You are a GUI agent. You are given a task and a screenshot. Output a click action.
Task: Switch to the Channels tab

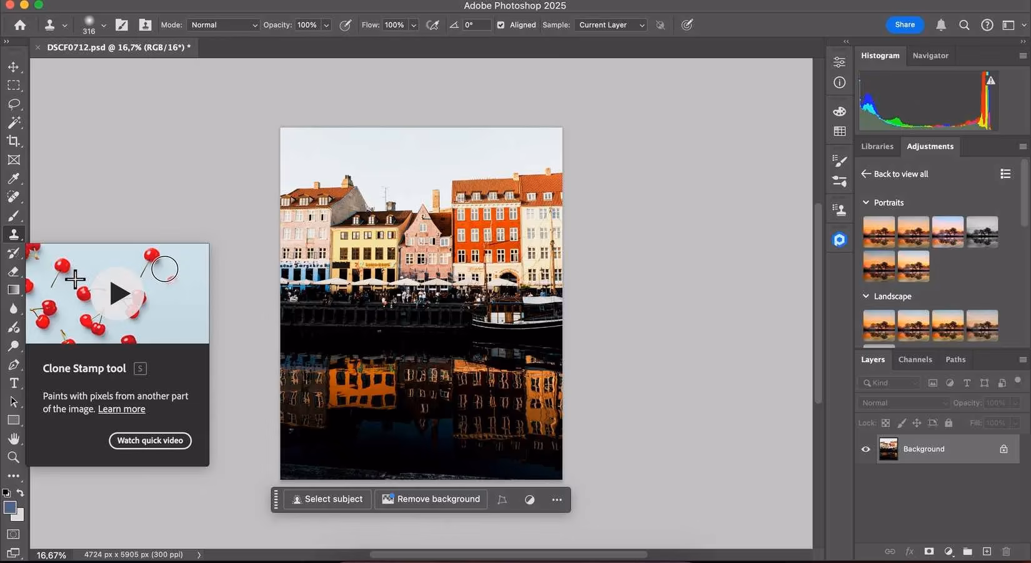915,360
